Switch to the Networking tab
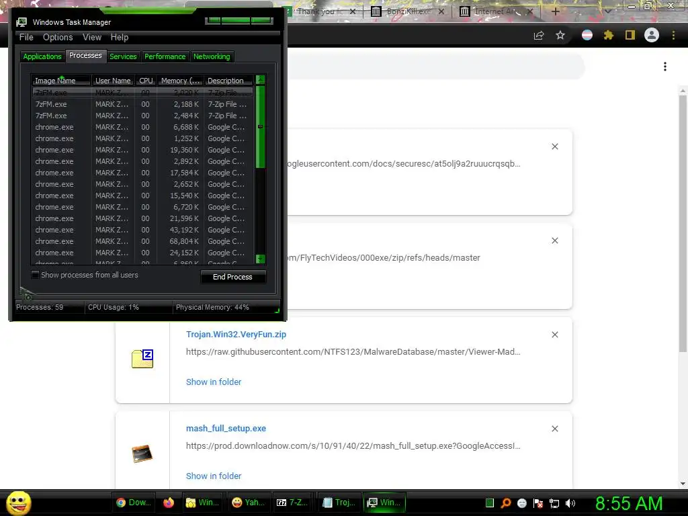The image size is (688, 516). coord(212,56)
